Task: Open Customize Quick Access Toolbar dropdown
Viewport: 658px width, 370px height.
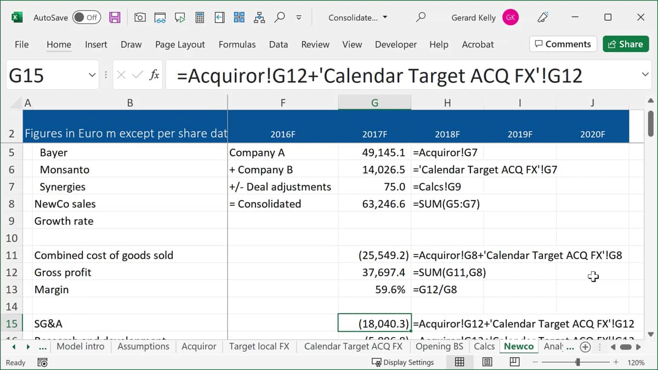Action: click(x=299, y=18)
